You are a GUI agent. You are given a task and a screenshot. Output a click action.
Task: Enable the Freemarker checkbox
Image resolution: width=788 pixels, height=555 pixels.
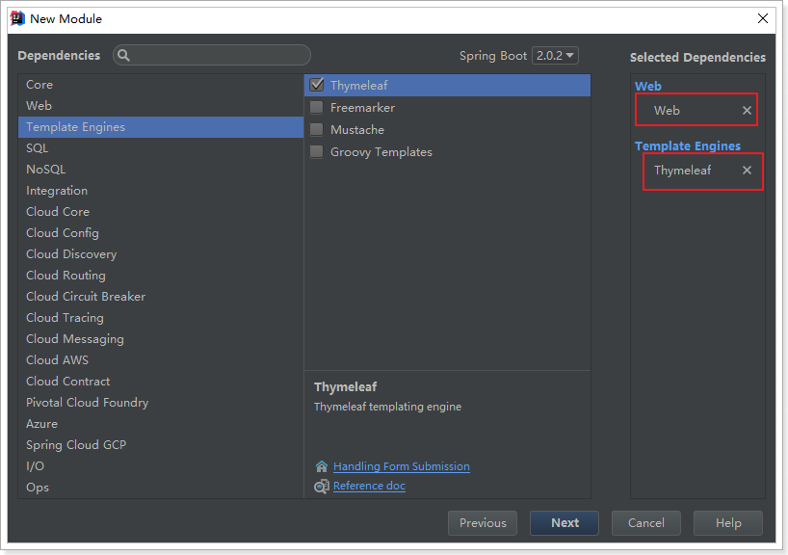click(317, 108)
